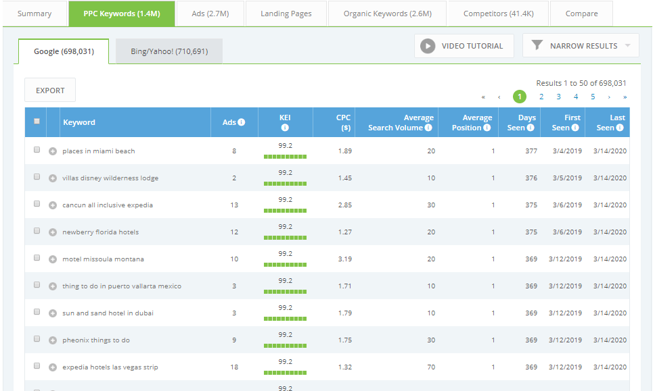
Task: Open the Bing/Yahoo! results tab
Action: [169, 51]
